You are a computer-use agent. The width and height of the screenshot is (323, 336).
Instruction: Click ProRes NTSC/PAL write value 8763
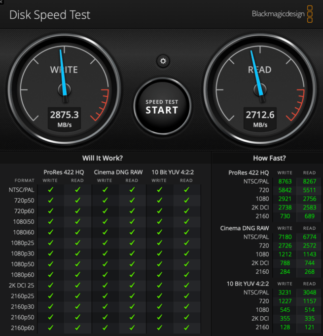click(x=285, y=181)
